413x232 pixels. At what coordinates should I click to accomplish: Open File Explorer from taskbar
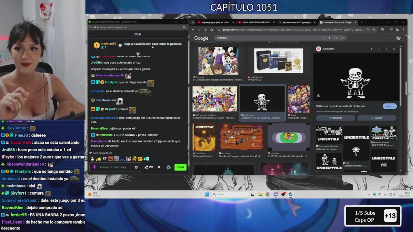point(260,194)
